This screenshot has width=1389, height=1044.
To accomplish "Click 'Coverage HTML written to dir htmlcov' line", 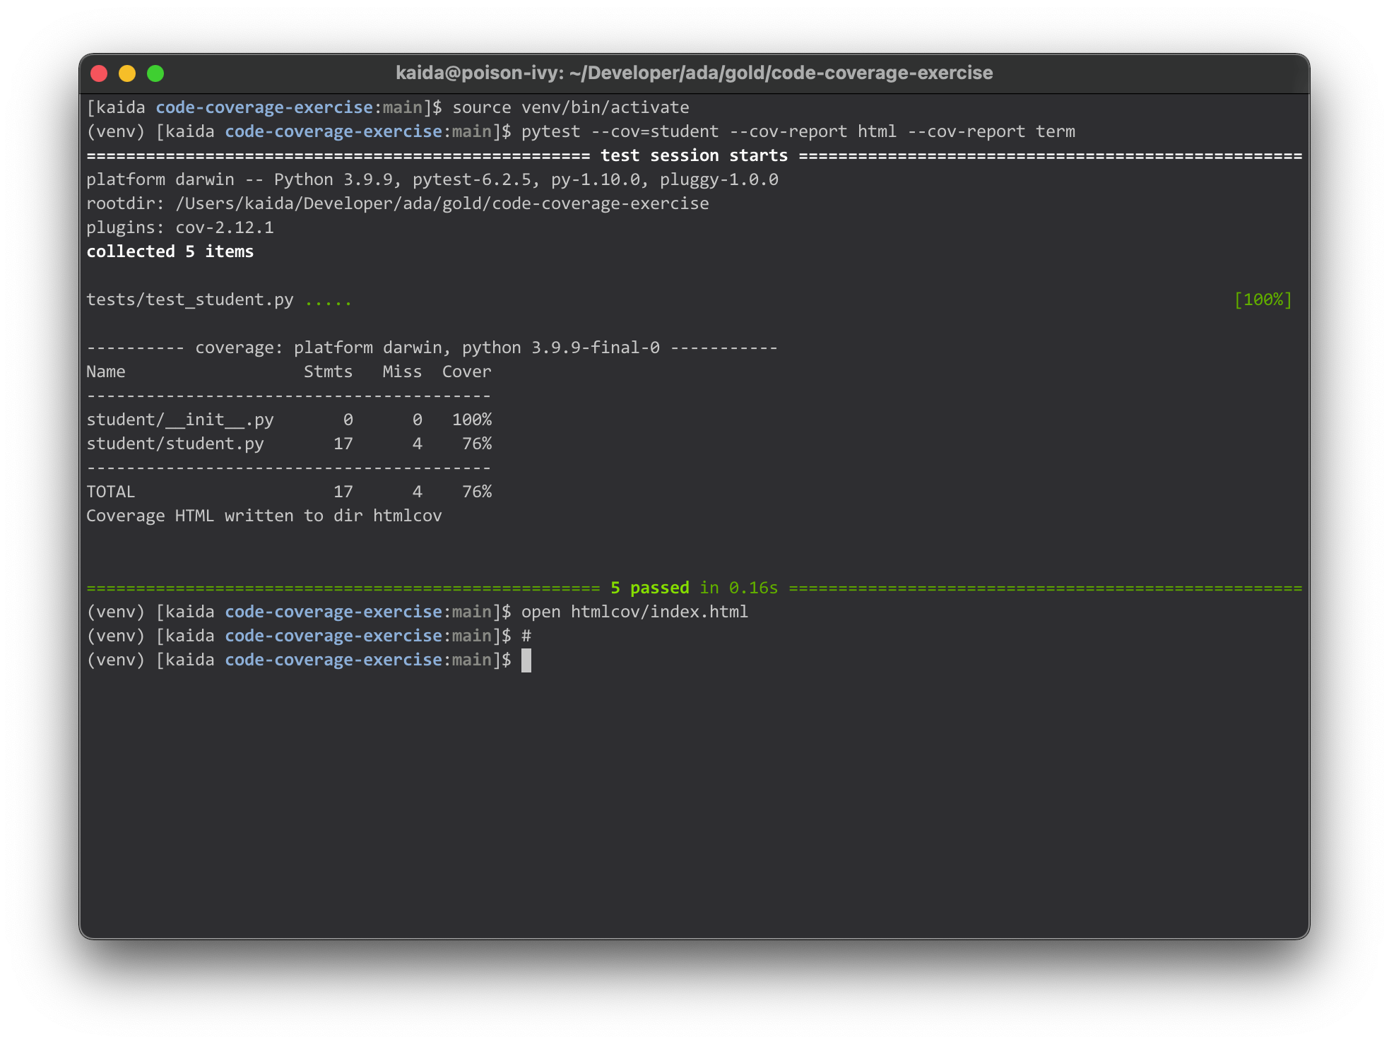I will point(264,516).
